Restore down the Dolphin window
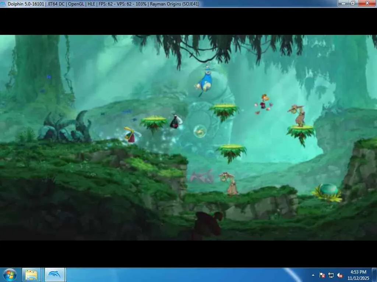Image resolution: width=377 pixels, height=282 pixels. coord(353,3)
